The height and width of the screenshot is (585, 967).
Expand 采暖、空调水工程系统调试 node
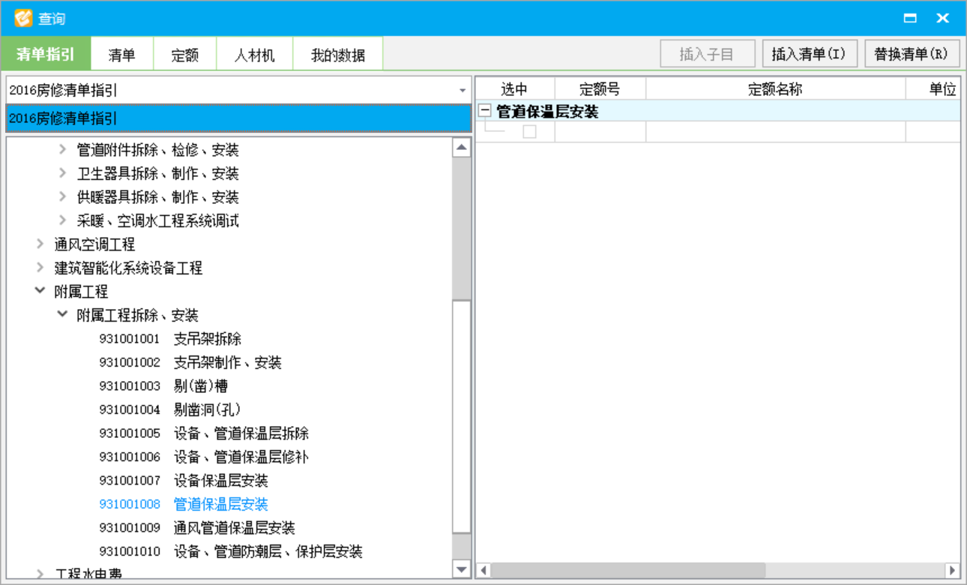pos(63,220)
